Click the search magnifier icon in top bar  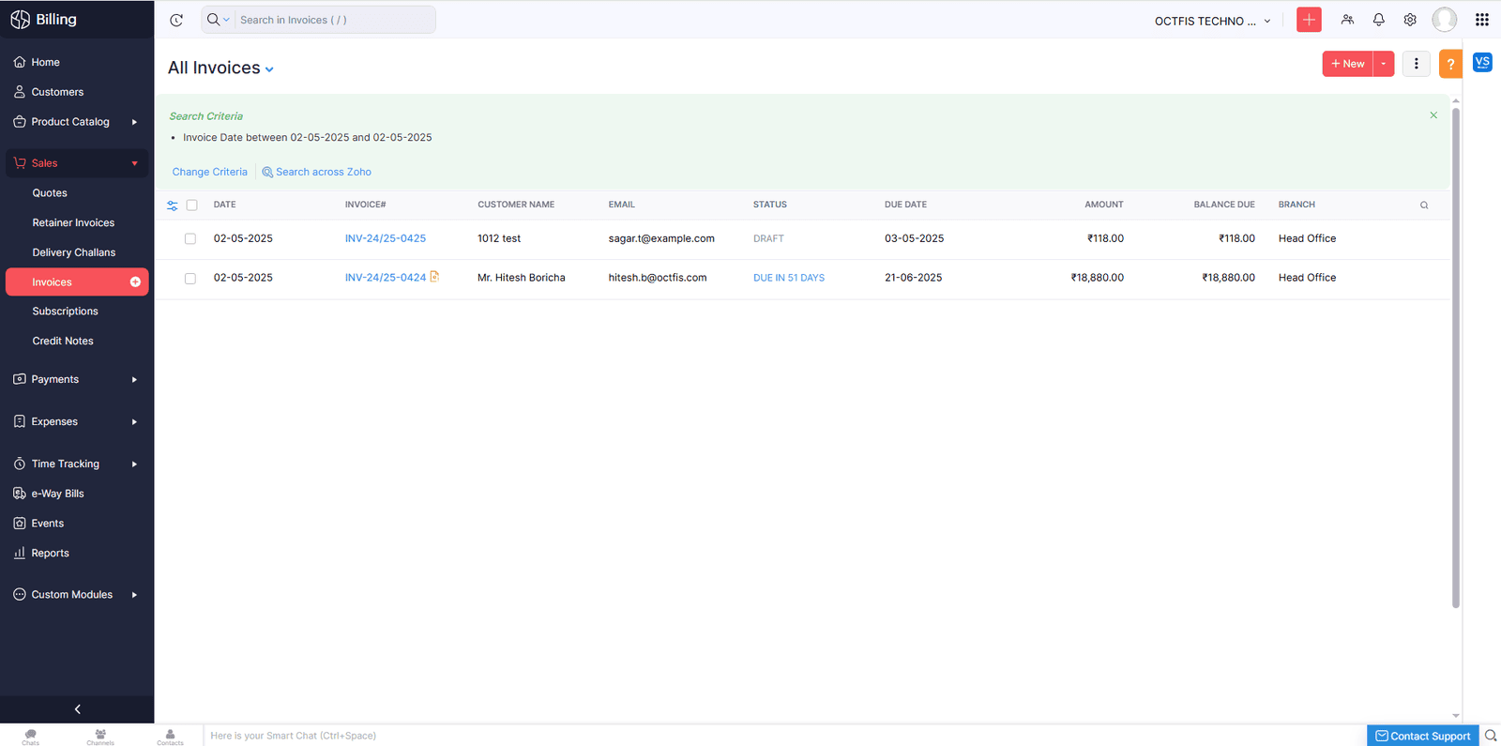pos(213,20)
